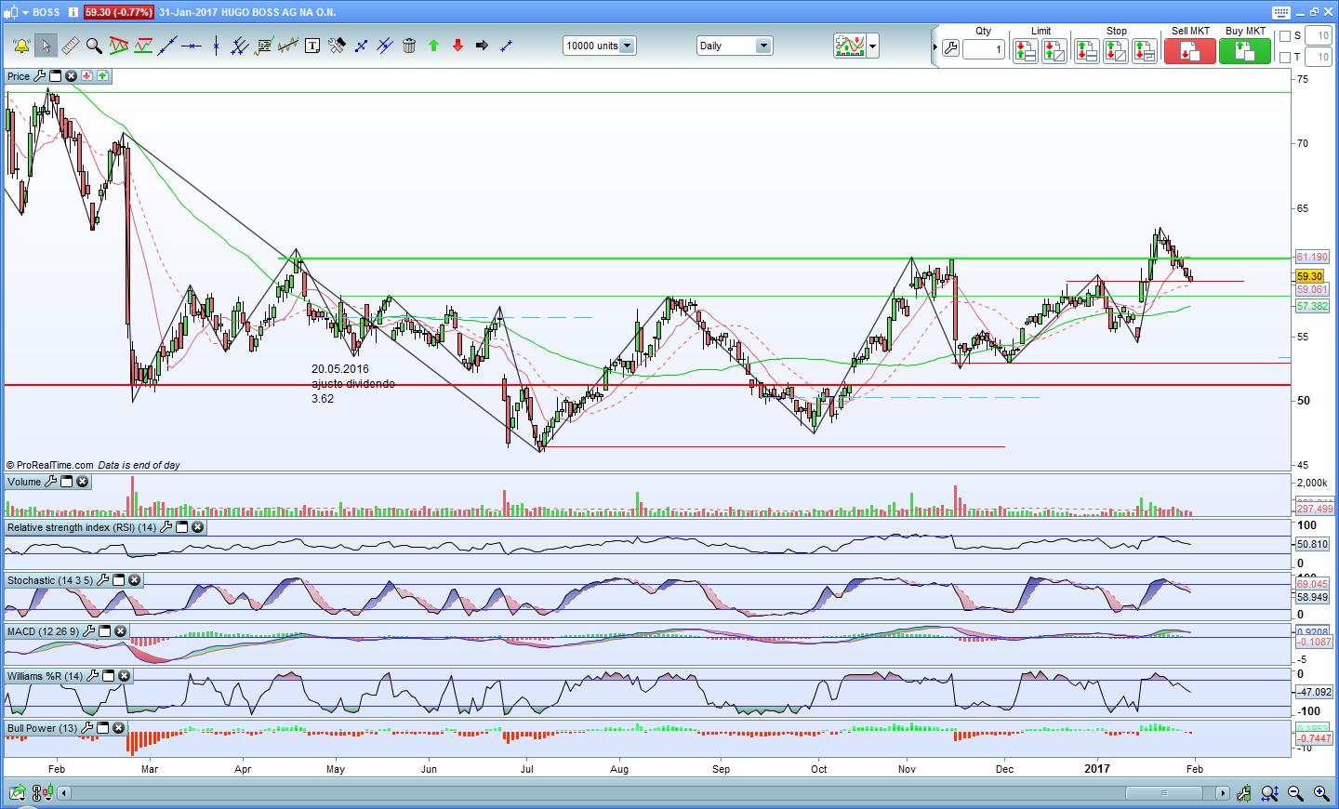1339x809 pixels.
Task: Open Volume indicator wrench settings
Action: pyautogui.click(x=51, y=482)
